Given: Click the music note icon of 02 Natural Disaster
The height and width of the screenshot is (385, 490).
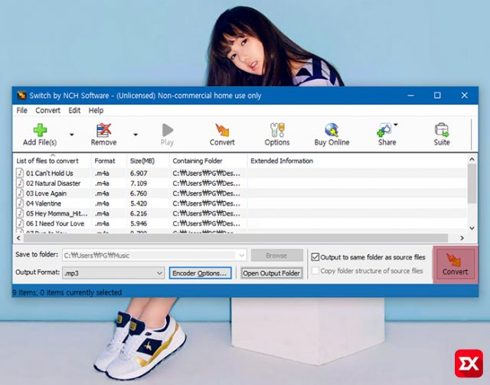Looking at the screenshot, I should [20, 183].
